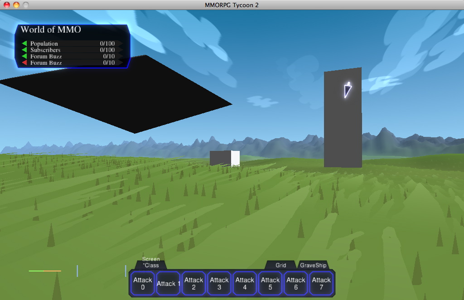Viewport: 464px width, 300px height.
Task: Select the Attack 7 slot
Action: click(x=321, y=283)
